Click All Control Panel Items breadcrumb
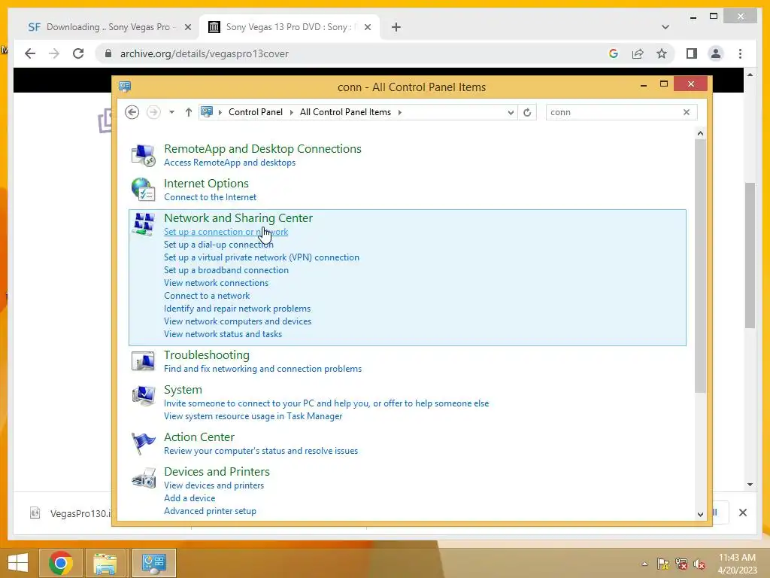Image resolution: width=770 pixels, height=578 pixels. (x=345, y=112)
